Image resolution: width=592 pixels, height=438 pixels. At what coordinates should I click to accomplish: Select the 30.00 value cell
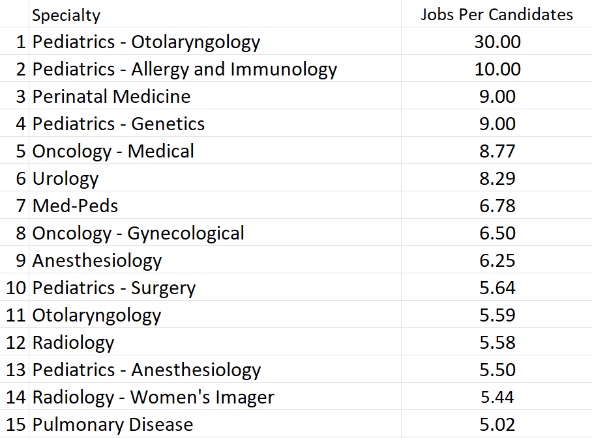(496, 41)
